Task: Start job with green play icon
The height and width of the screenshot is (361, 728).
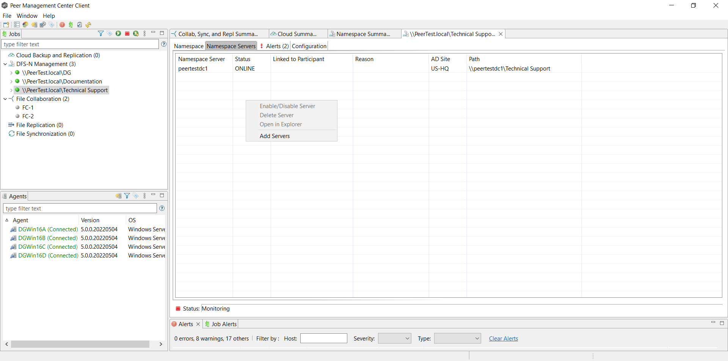Action: click(x=118, y=34)
